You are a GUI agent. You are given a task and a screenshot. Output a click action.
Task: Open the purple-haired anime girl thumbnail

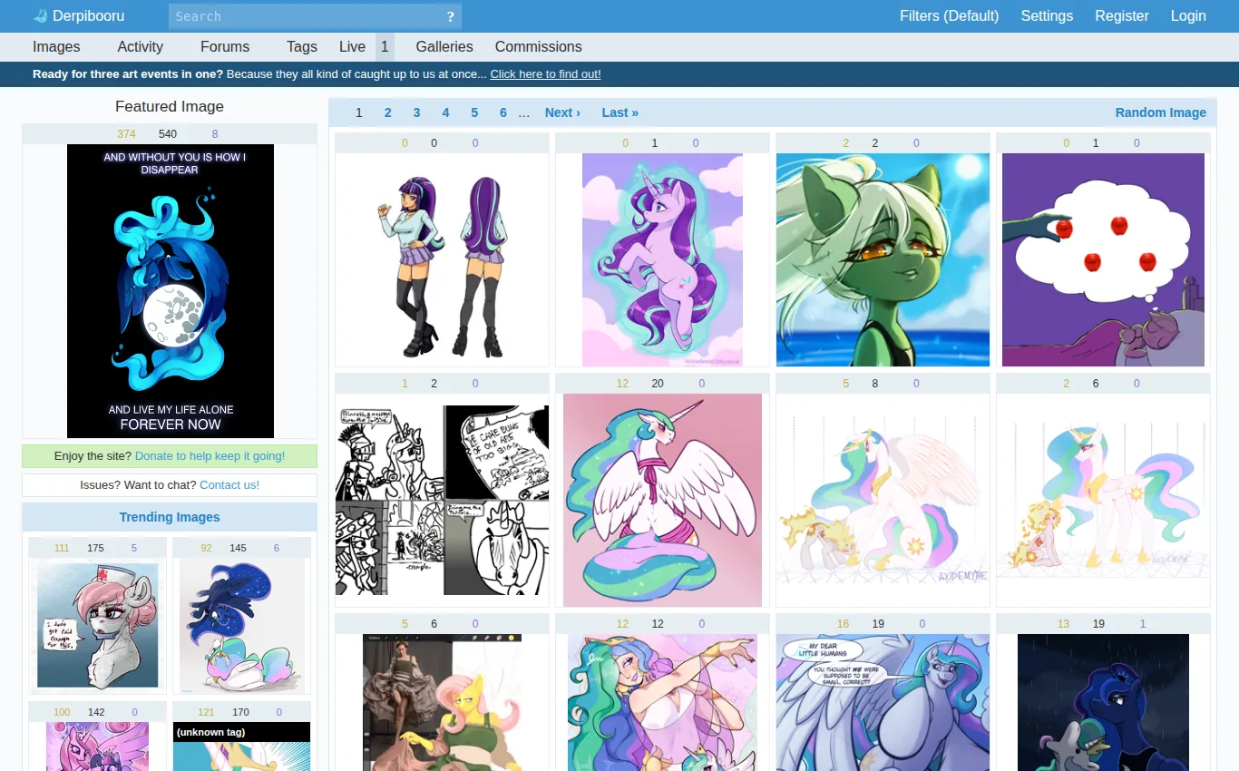(442, 260)
